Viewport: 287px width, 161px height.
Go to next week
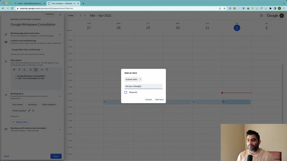85,16
